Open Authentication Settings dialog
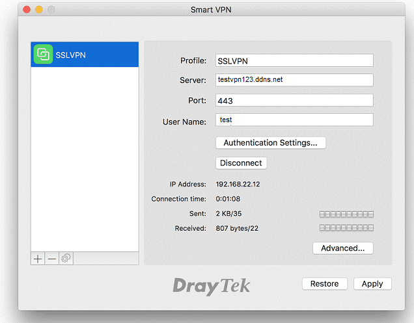 pyautogui.click(x=271, y=143)
